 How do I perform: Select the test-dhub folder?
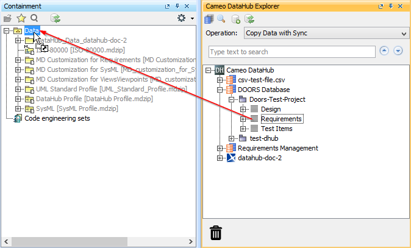tap(263, 138)
